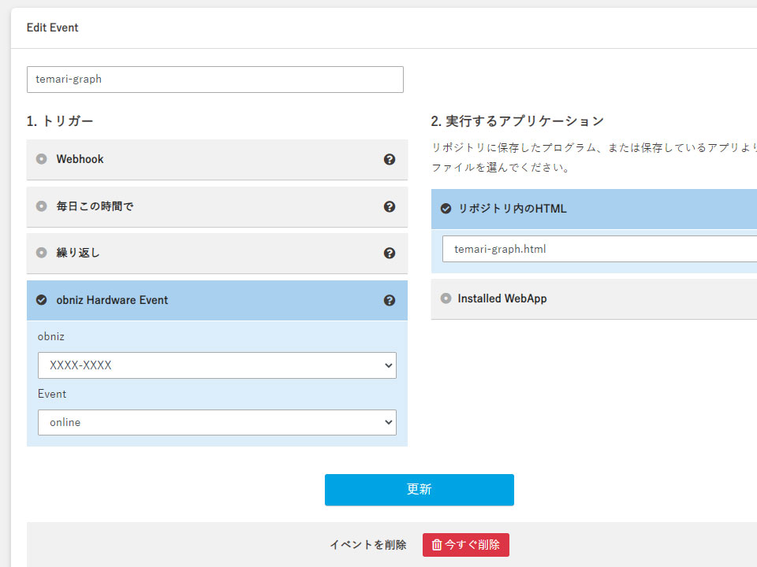Select the Webhook radio button
The width and height of the screenshot is (757, 567).
pos(42,159)
